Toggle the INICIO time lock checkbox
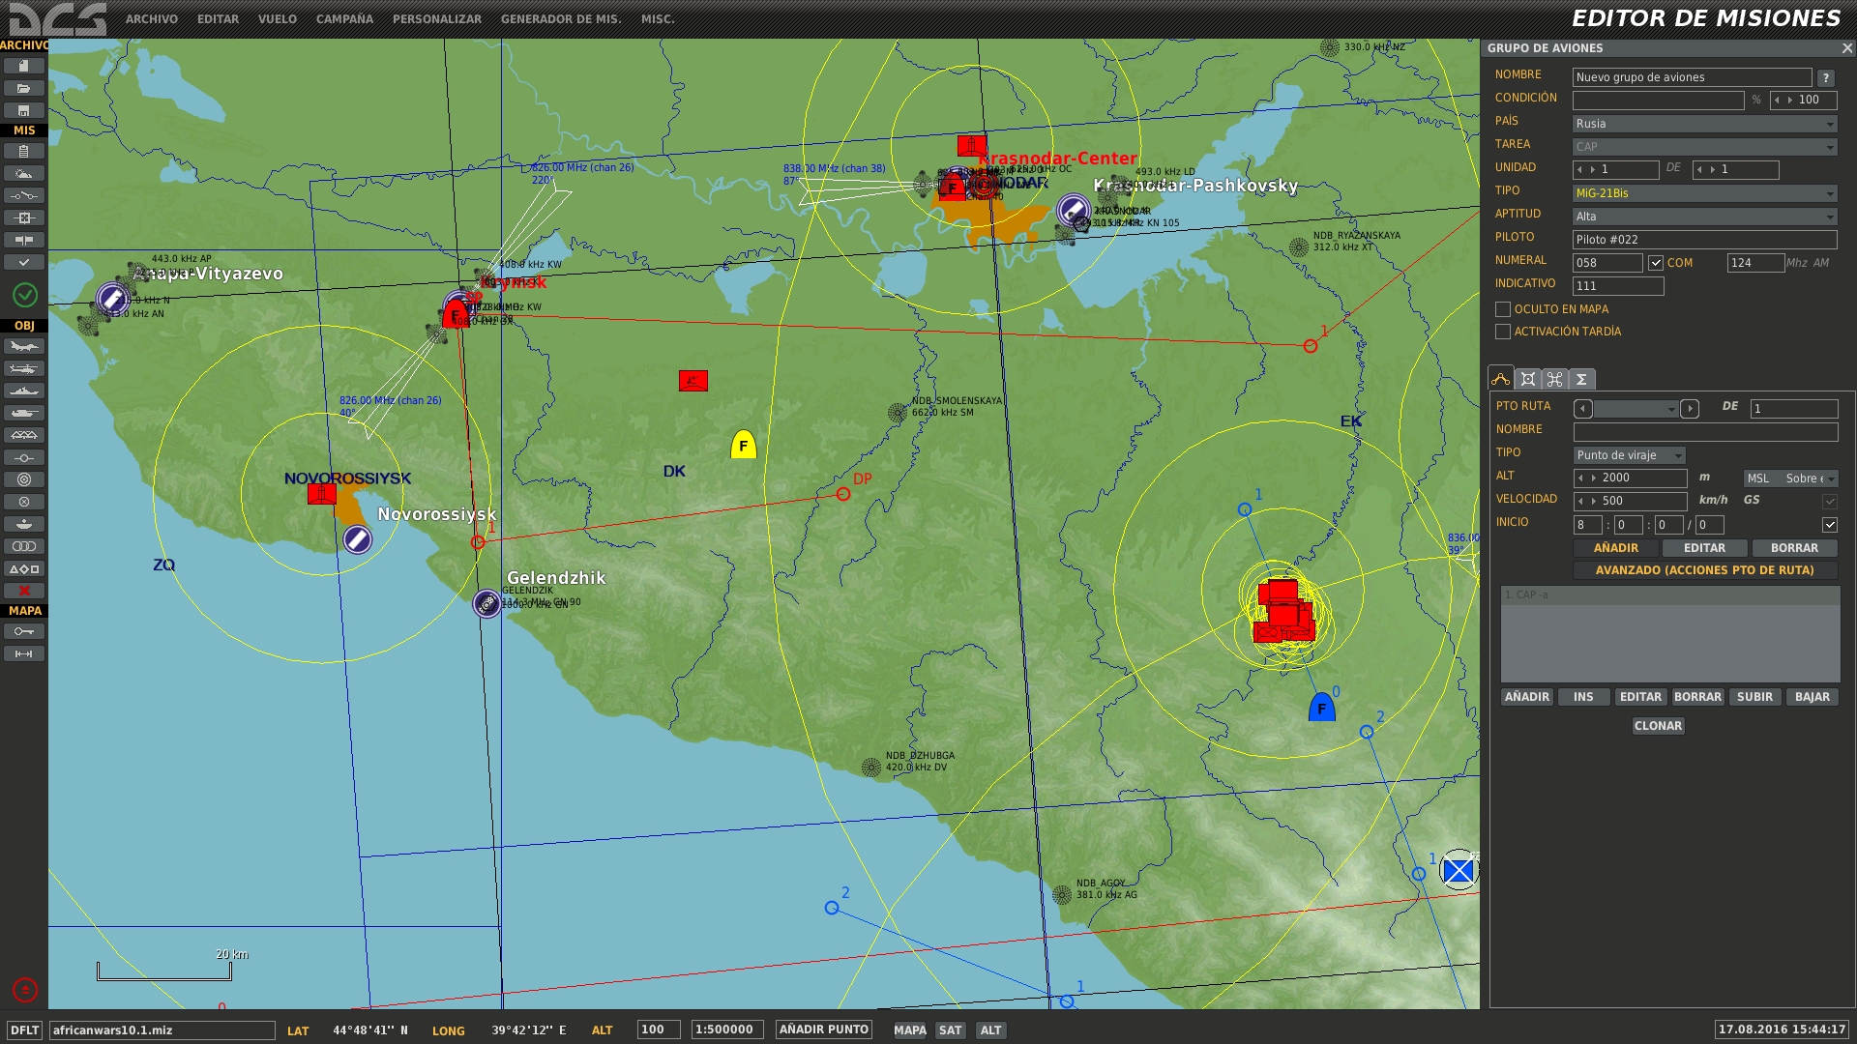The height and width of the screenshot is (1044, 1857). tap(1830, 525)
